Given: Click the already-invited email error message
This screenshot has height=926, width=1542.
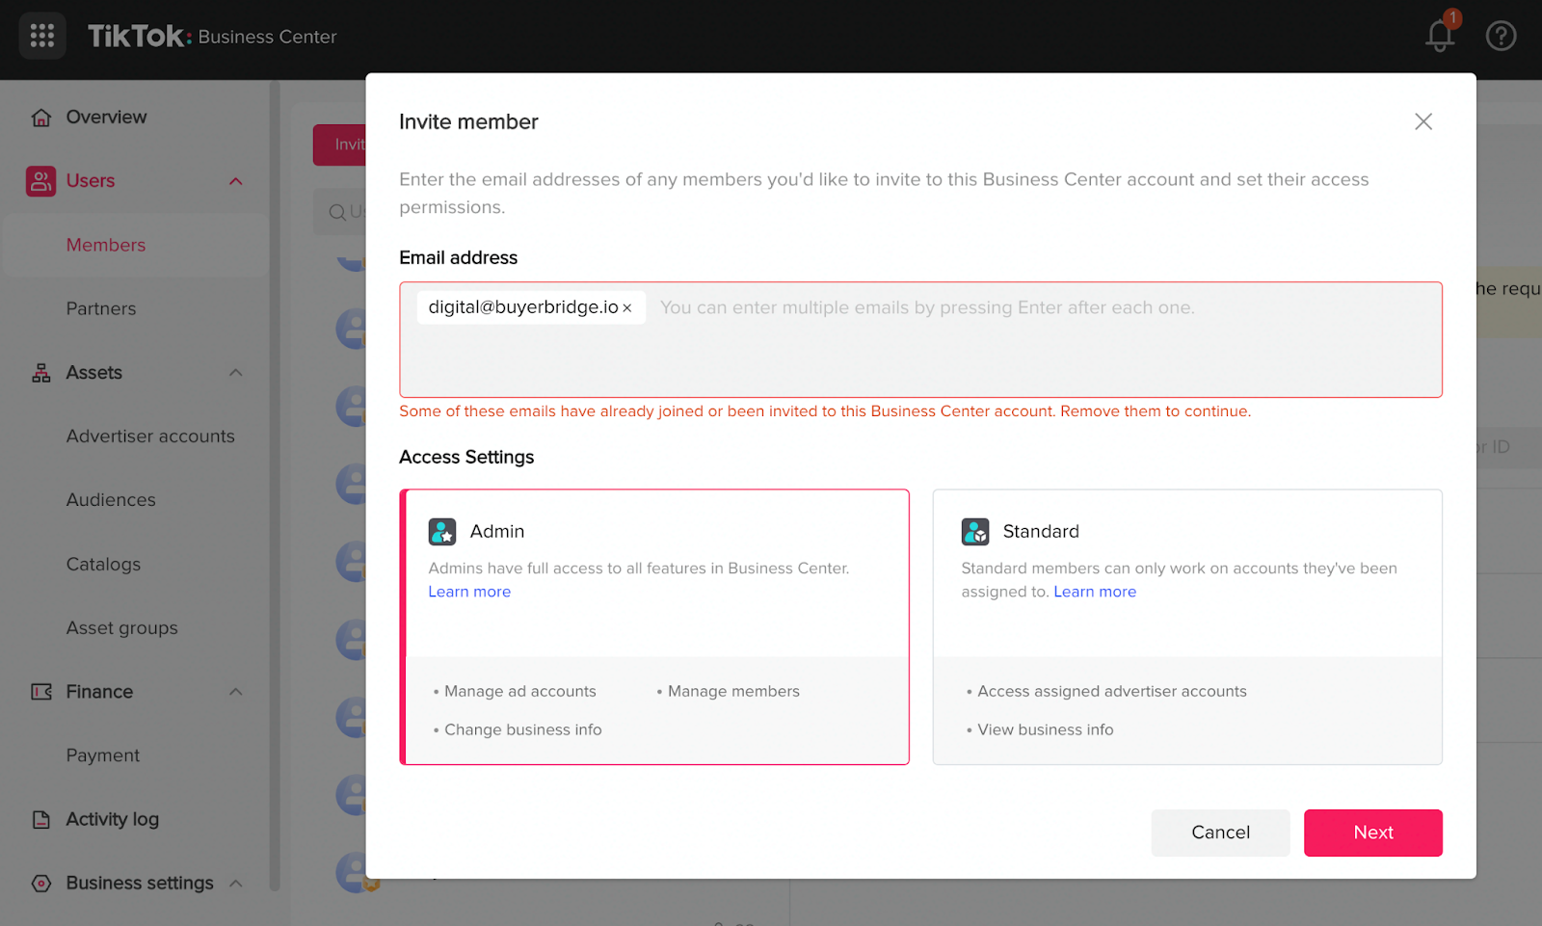Looking at the screenshot, I should pyautogui.click(x=825, y=411).
